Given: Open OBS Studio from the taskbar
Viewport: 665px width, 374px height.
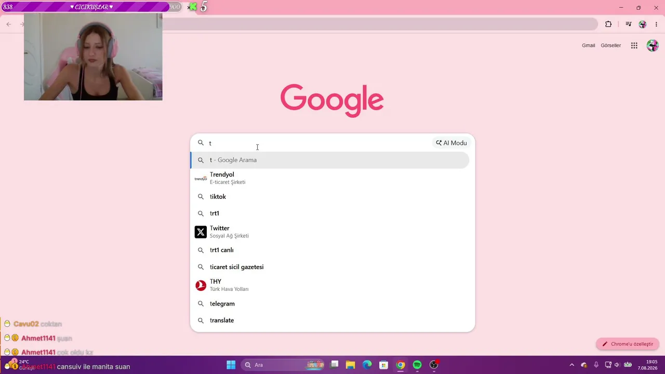Looking at the screenshot, I should point(434,365).
